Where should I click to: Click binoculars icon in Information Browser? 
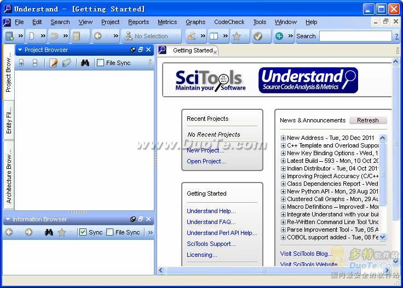(x=49, y=232)
